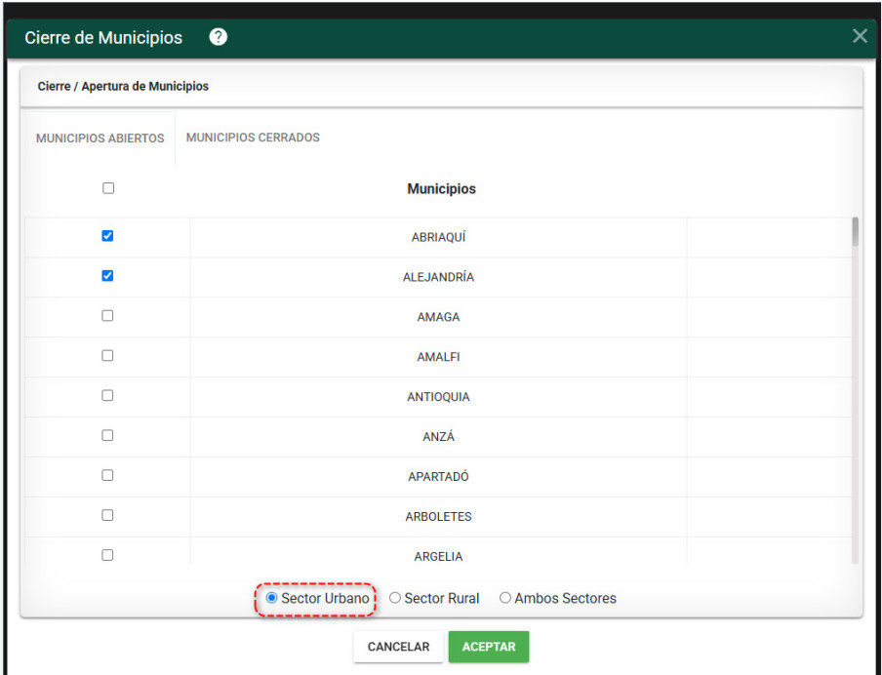Click the CANCELAR button
The image size is (882, 675).
click(x=398, y=647)
